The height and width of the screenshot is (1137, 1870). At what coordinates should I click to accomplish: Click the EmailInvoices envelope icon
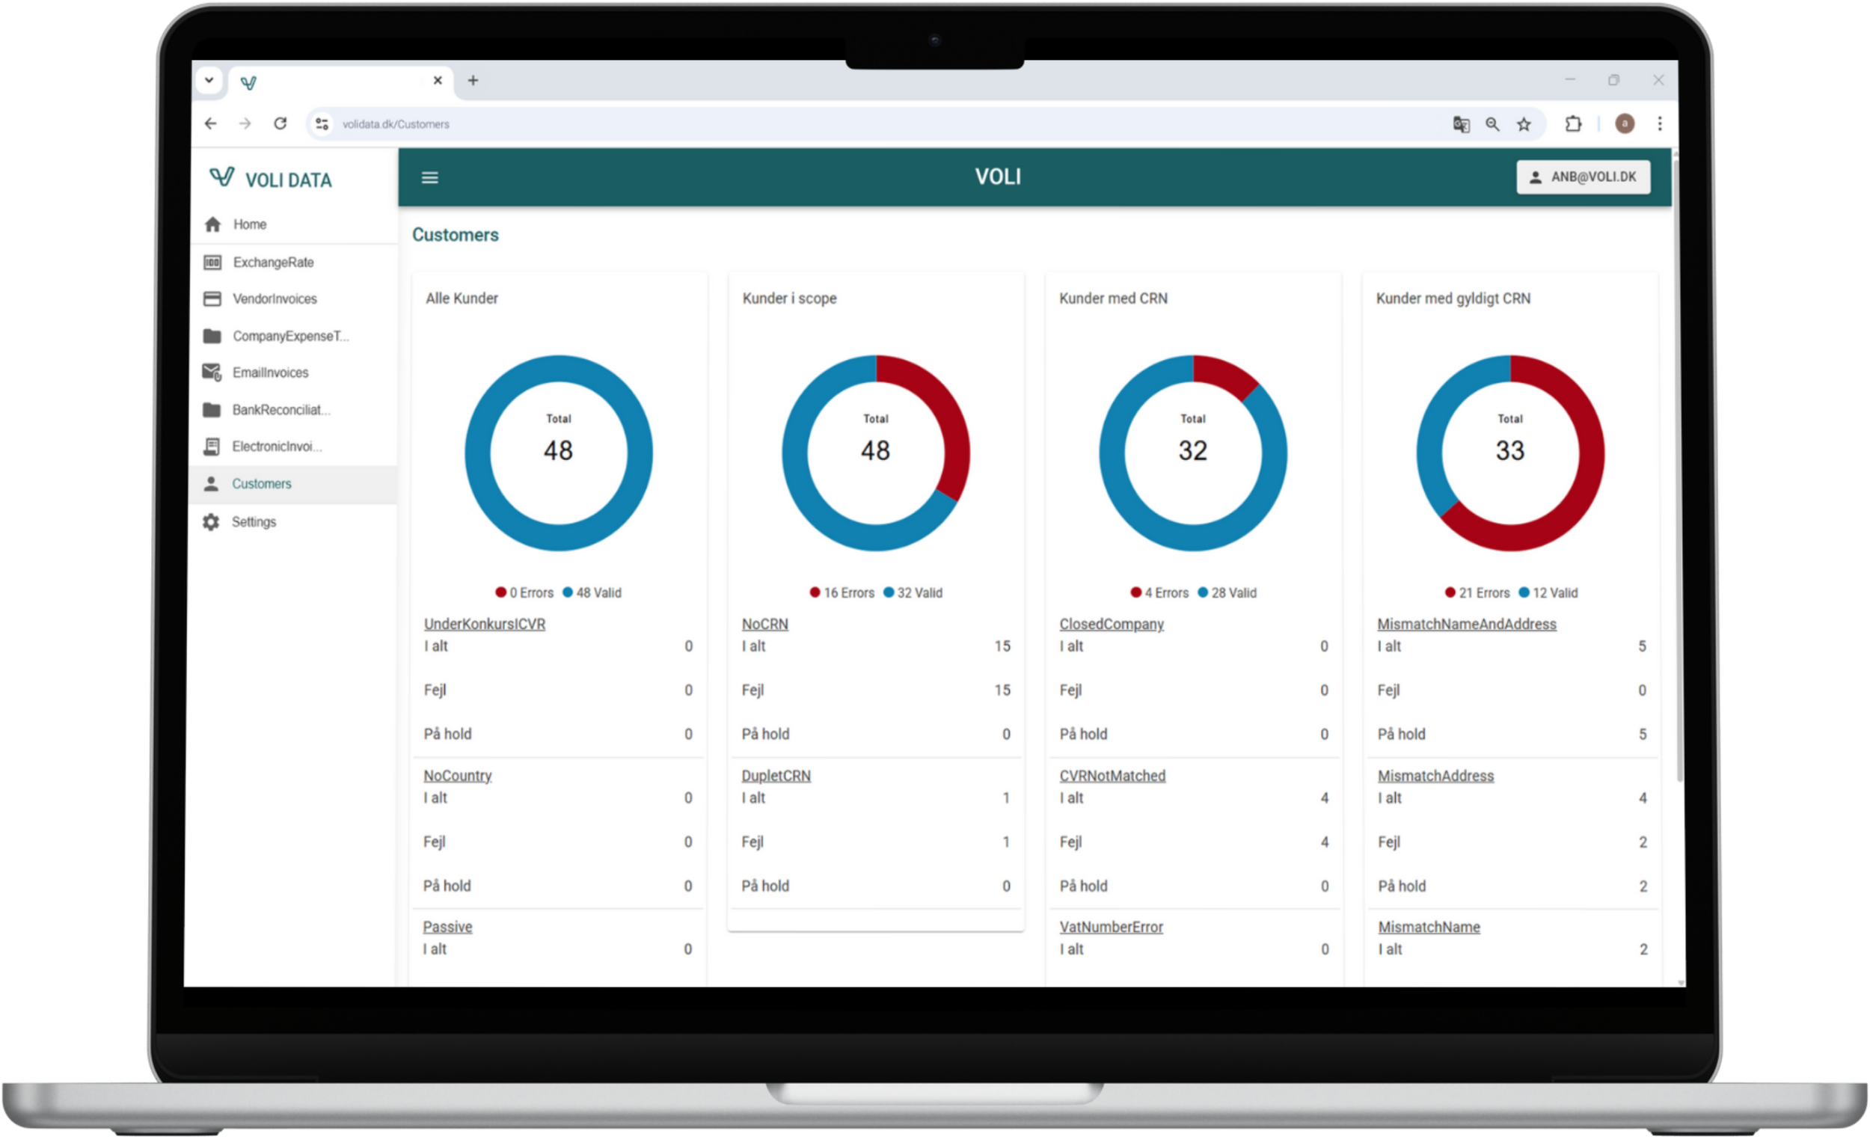(x=212, y=373)
